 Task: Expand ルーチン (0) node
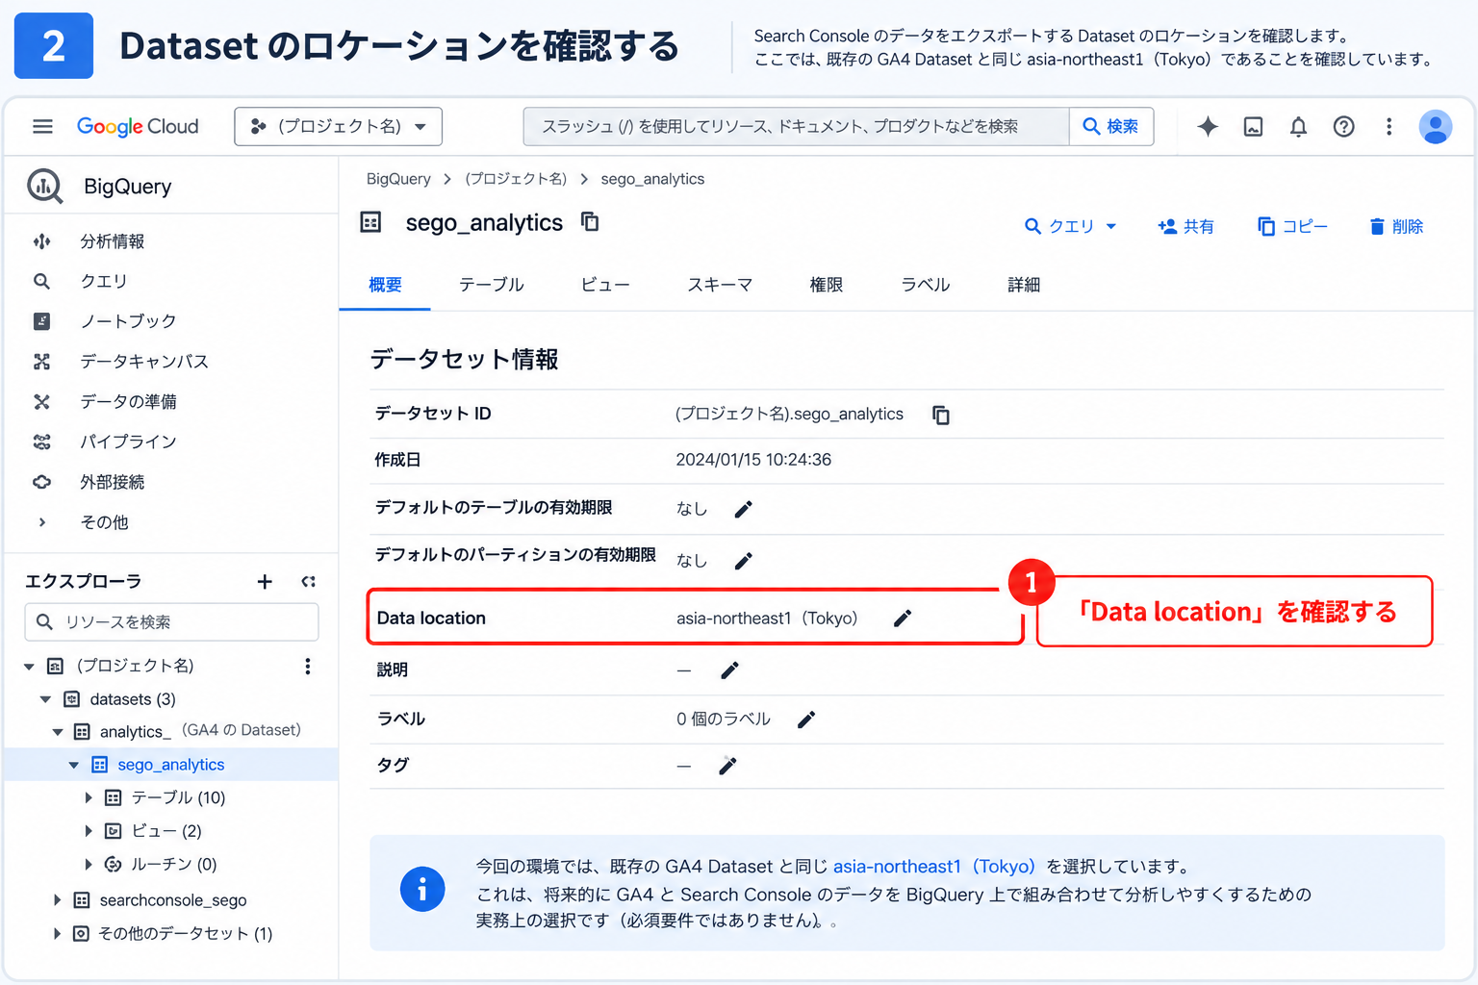click(x=89, y=864)
